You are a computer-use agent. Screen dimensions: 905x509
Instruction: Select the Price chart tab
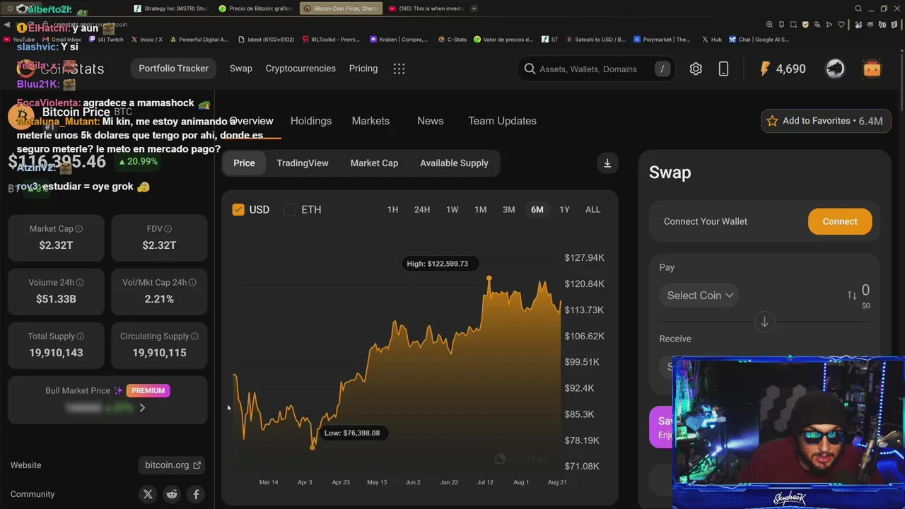(244, 163)
